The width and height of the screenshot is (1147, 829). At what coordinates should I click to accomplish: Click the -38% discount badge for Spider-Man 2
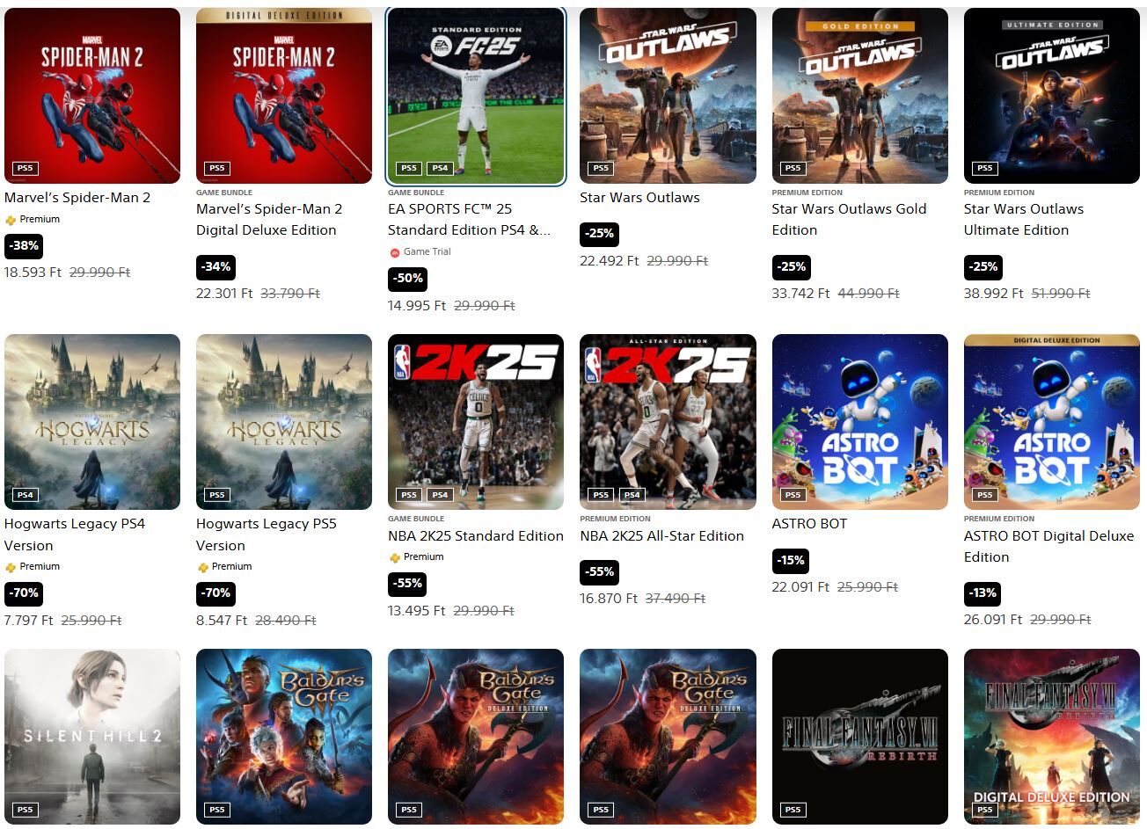tap(23, 246)
